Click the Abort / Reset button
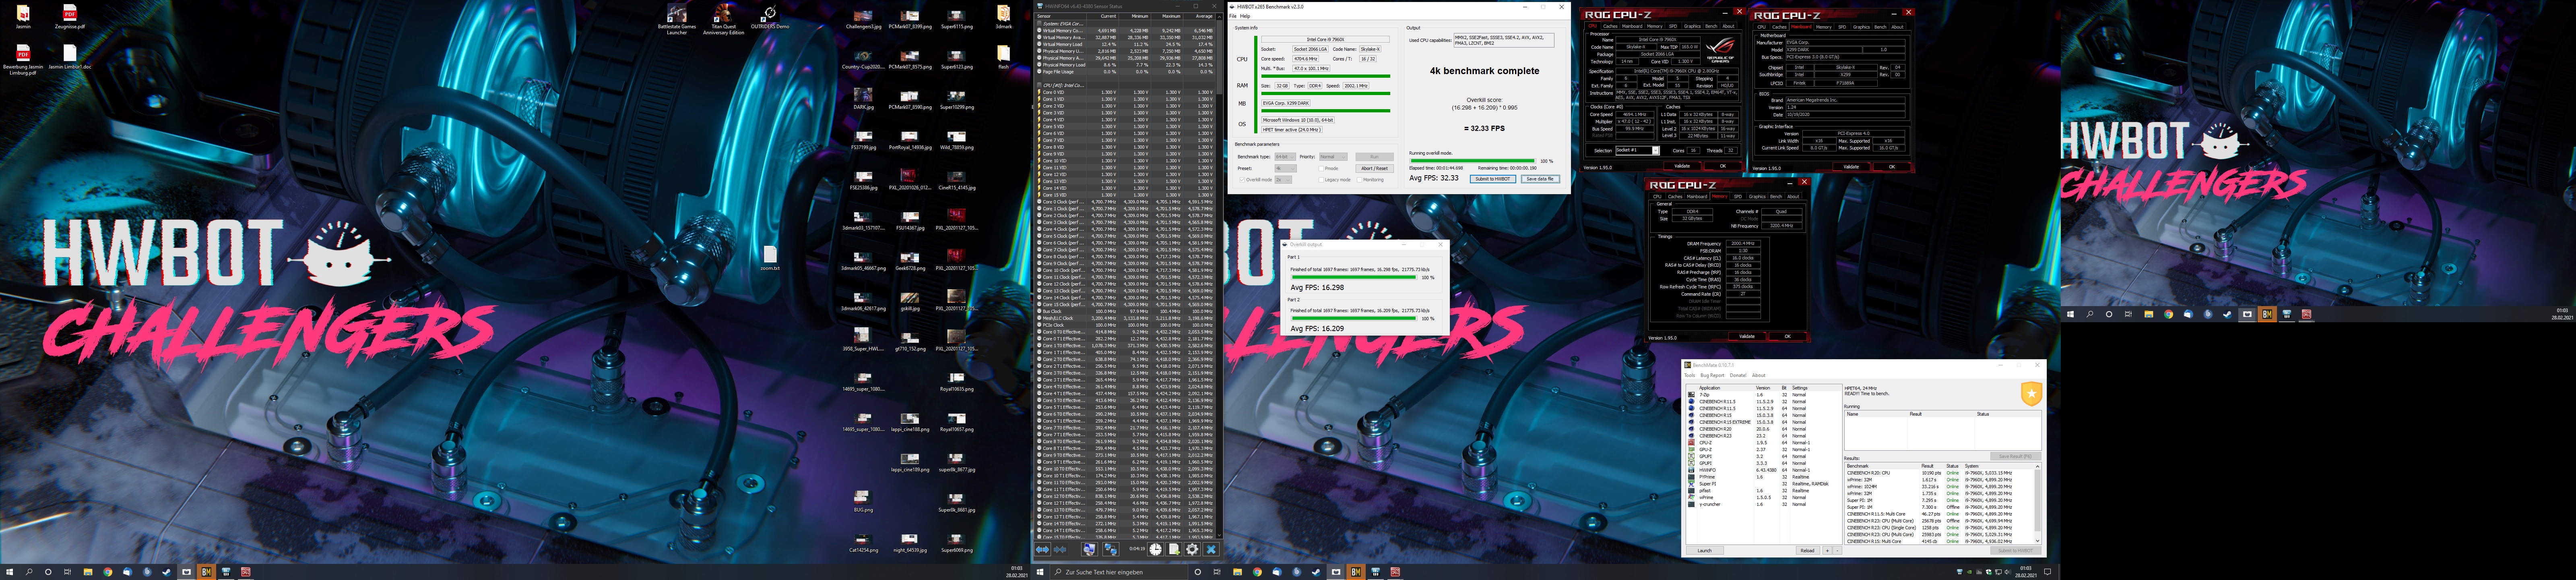2576x580 pixels. tap(1375, 169)
